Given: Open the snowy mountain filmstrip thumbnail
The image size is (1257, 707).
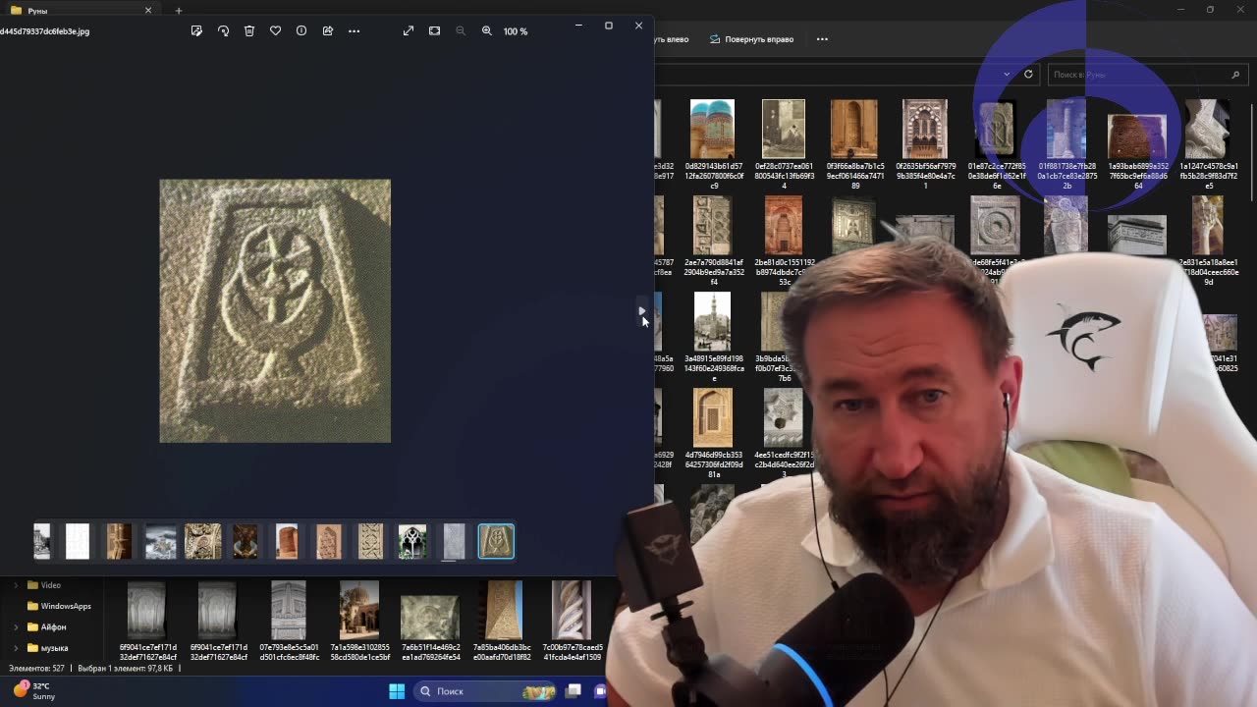Looking at the screenshot, I should click(x=161, y=541).
